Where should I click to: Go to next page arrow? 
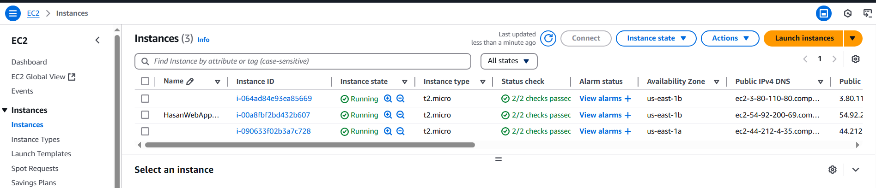click(x=834, y=59)
